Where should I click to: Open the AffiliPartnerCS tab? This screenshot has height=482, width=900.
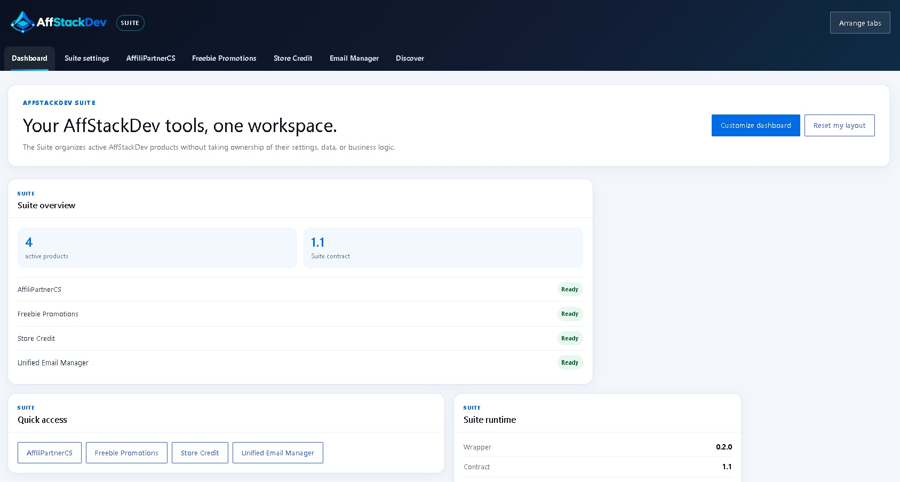[x=151, y=59]
